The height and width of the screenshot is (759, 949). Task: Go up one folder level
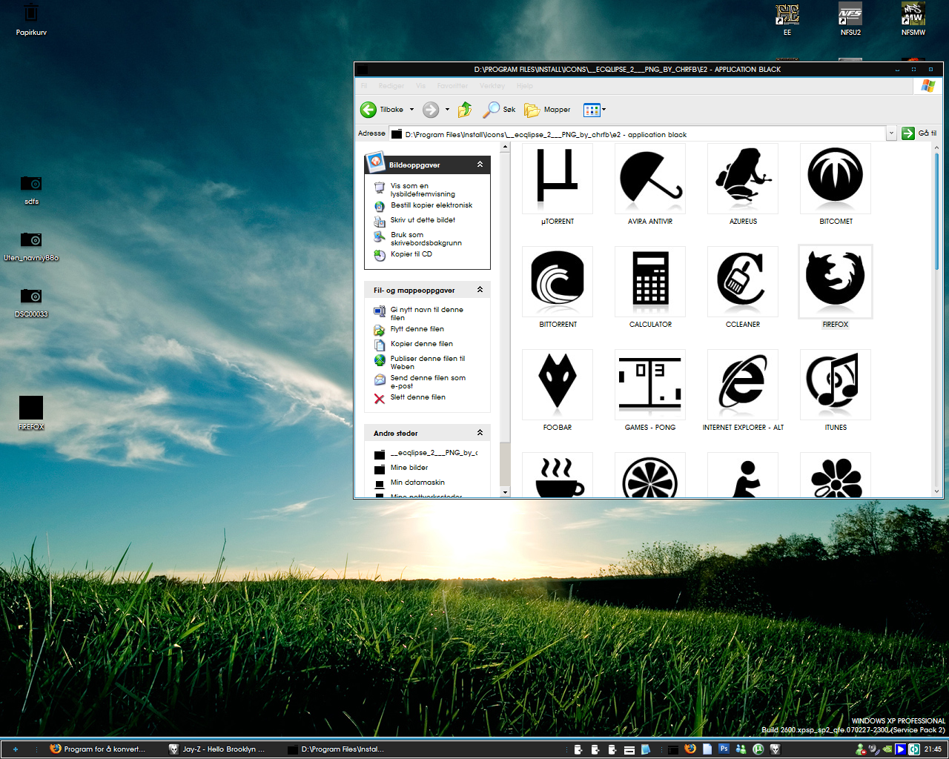tap(465, 110)
